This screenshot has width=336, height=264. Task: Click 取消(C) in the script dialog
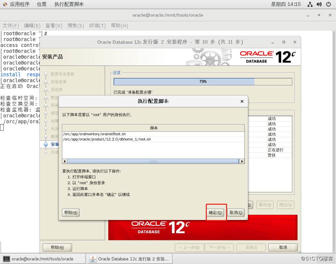click(236, 213)
